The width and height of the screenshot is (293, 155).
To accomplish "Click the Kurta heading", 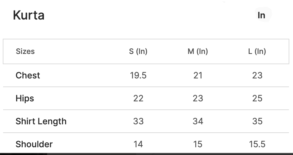I will pyautogui.click(x=29, y=15).
